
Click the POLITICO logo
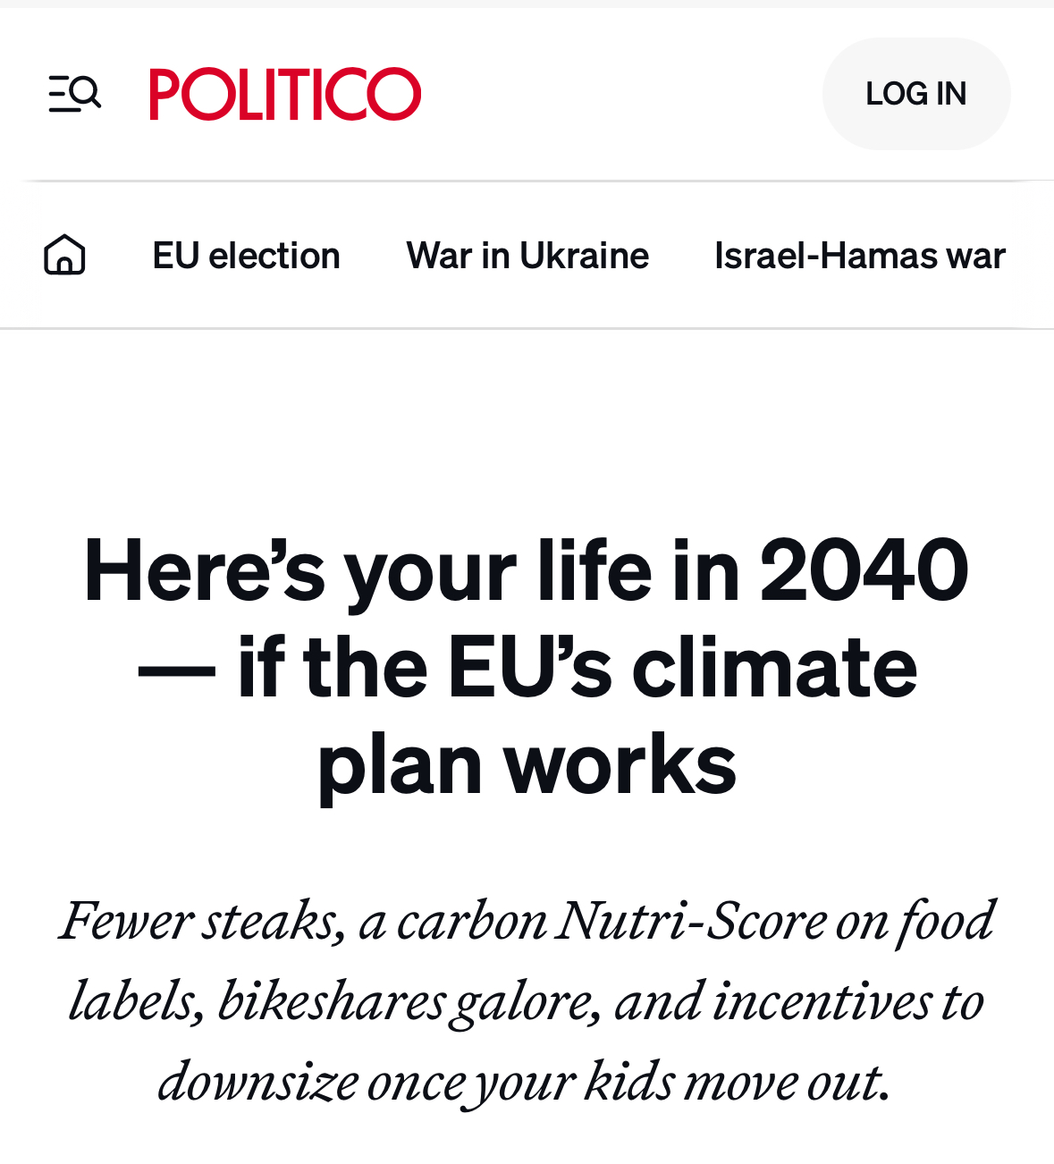coord(285,94)
